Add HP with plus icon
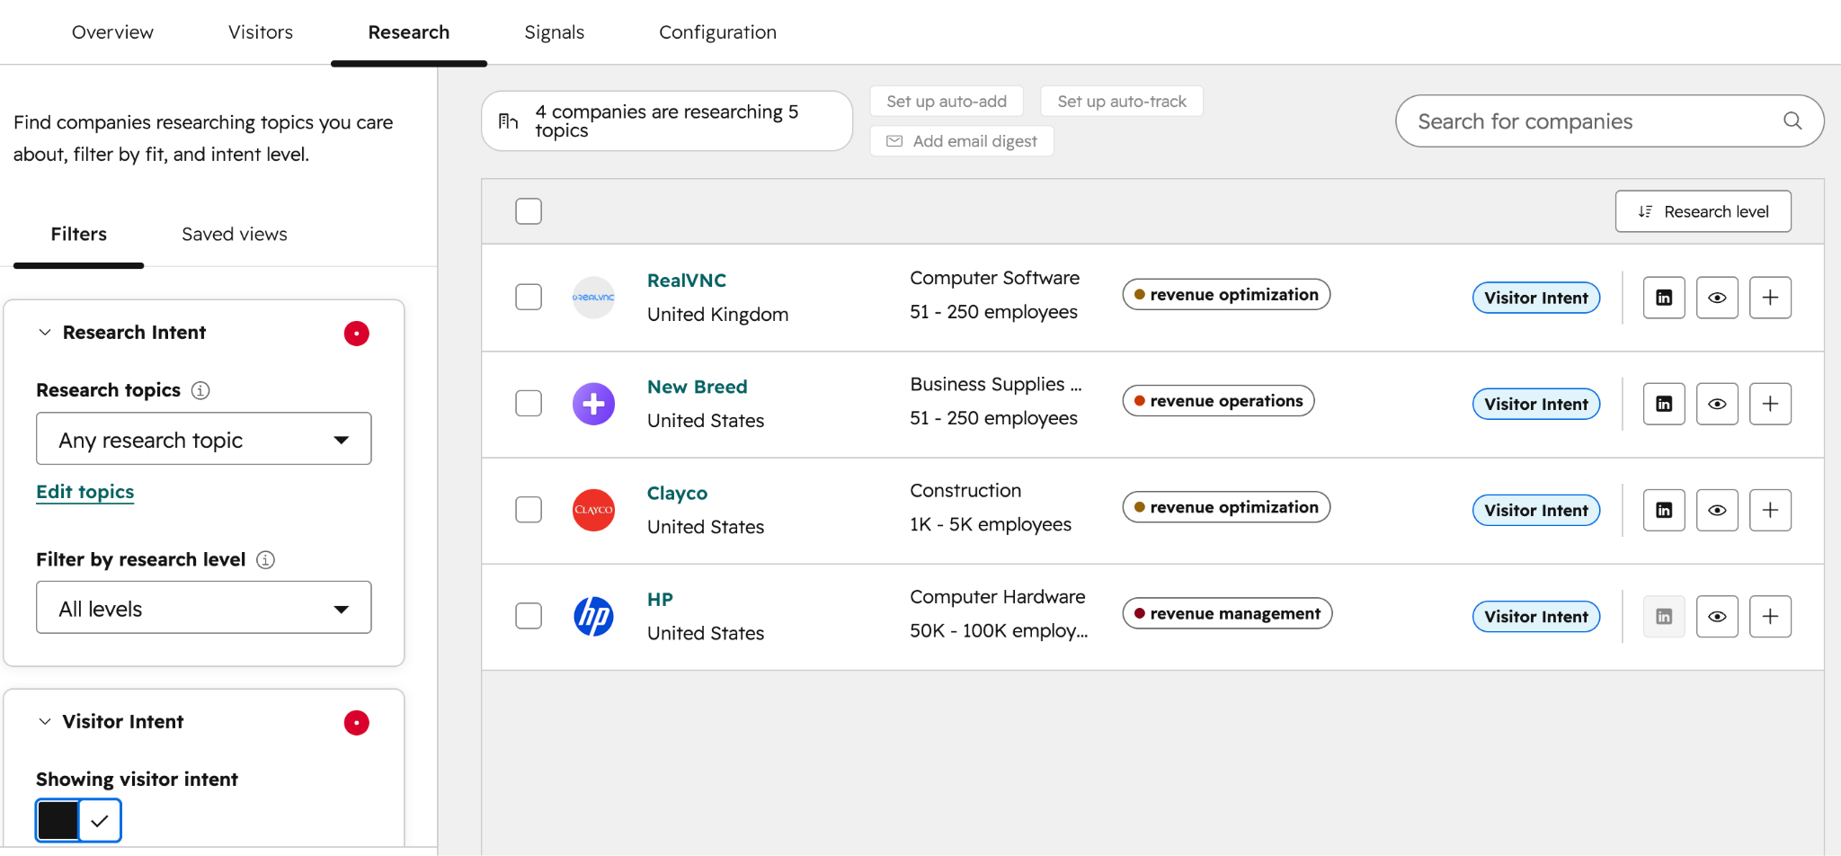This screenshot has height=856, width=1841. coord(1770,616)
